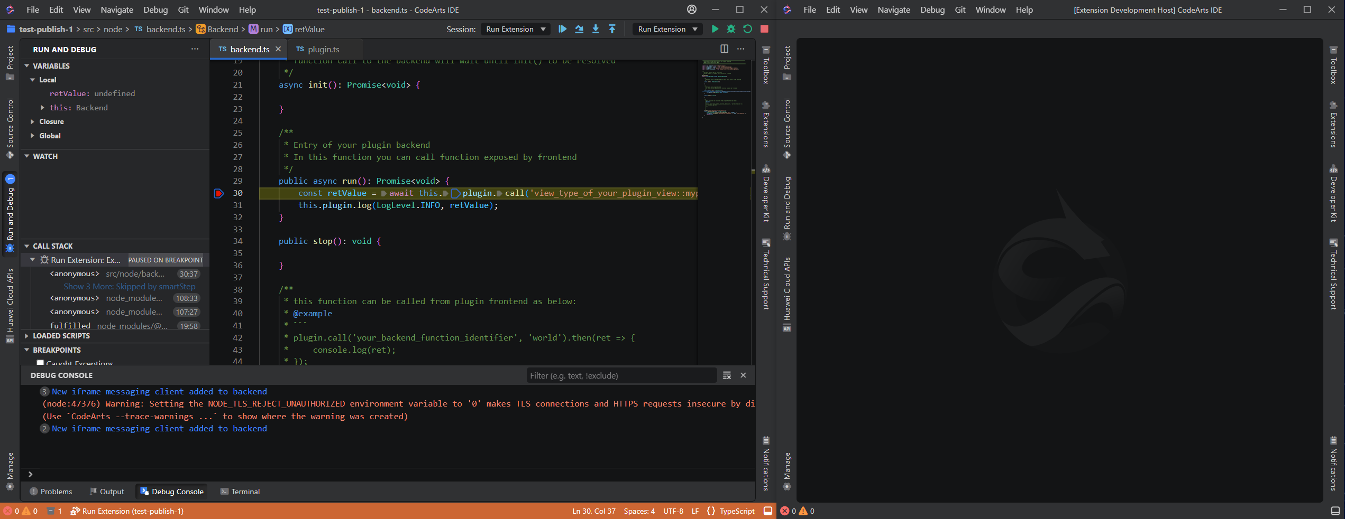
Task: Click the debug console filter field
Action: pos(621,375)
